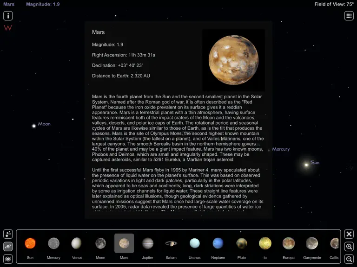Open the menu list icon at top right
The image size is (357, 267).
(349, 16)
